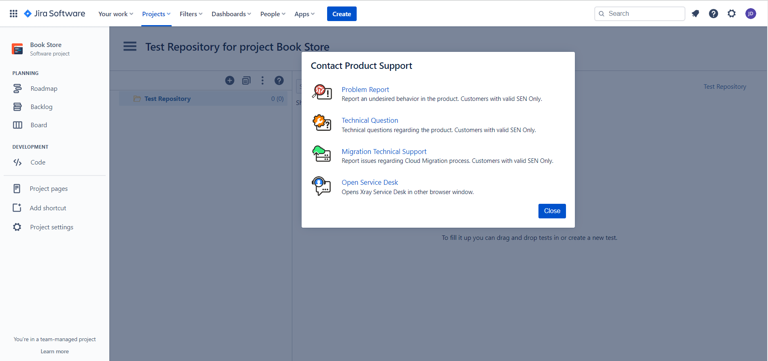Select the Test Repository tree folder
Image resolution: width=768 pixels, height=361 pixels.
click(x=203, y=98)
